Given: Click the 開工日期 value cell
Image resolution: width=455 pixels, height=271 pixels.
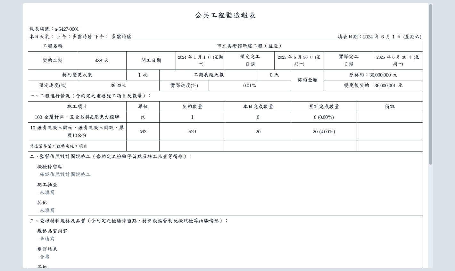Looking at the screenshot, I should pyautogui.click(x=200, y=61).
